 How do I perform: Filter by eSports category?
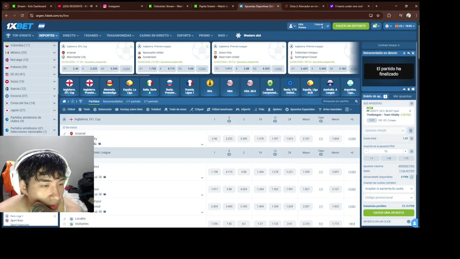pyautogui.click(x=243, y=109)
